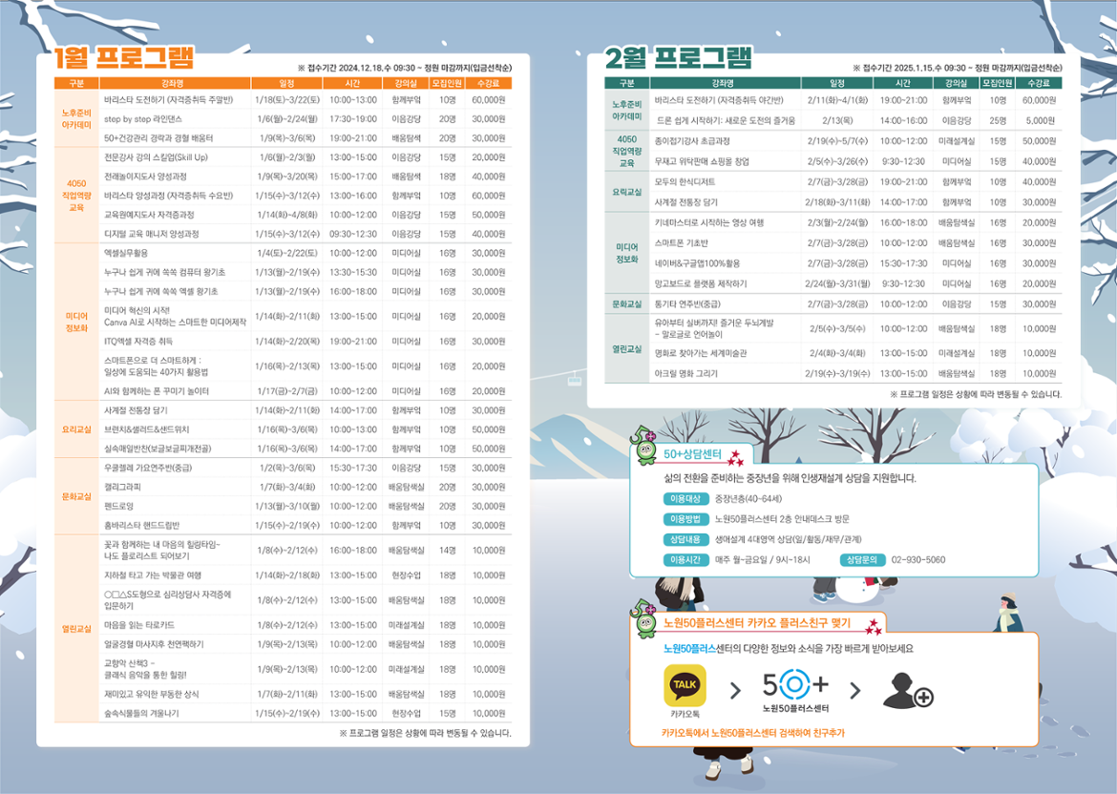Select row 'step by step 라인댄스'
Viewport: 1117px width, 794px height.
point(306,119)
